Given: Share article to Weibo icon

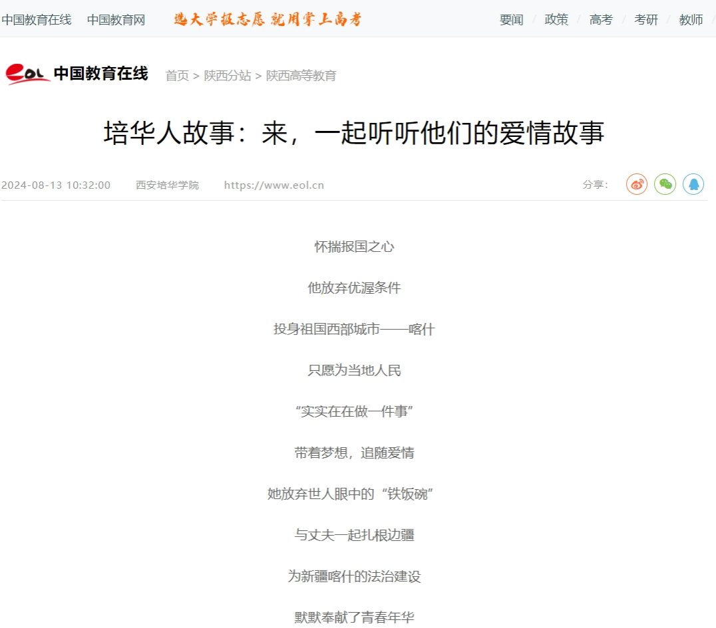Looking at the screenshot, I should (x=636, y=184).
